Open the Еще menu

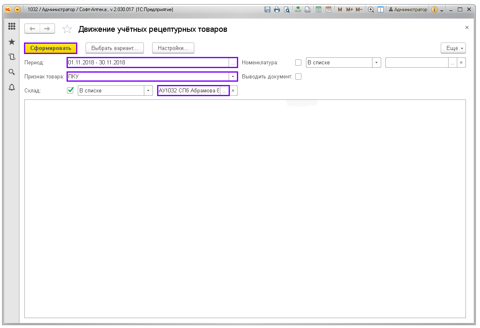(x=453, y=48)
